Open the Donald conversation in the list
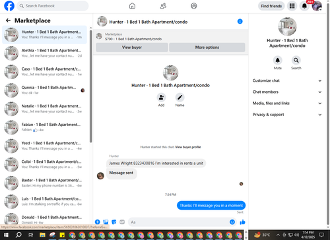Image resolution: width=330 pixels, height=240 pixels. pyautogui.click(x=44, y=219)
